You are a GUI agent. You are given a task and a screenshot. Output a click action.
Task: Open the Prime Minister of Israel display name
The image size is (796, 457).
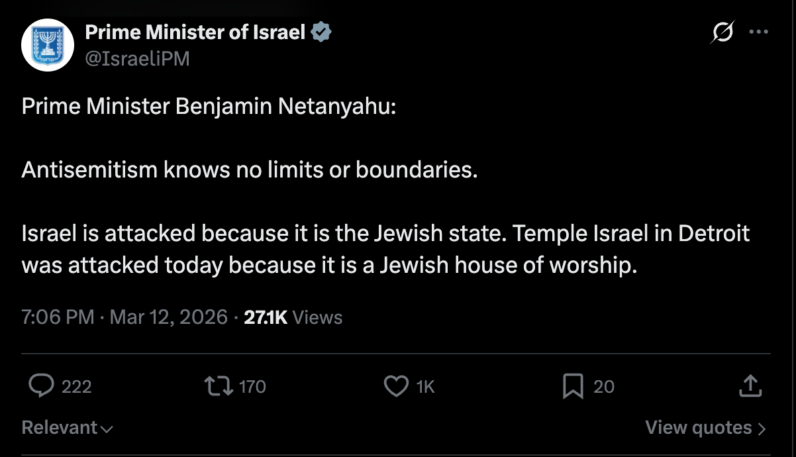[x=195, y=32]
